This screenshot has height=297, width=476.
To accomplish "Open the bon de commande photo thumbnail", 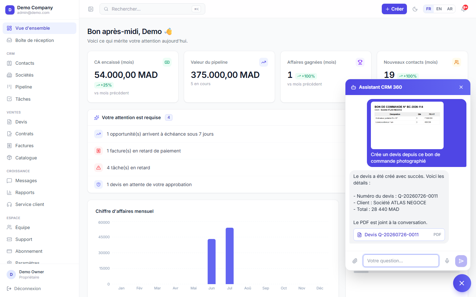I will click(407, 125).
